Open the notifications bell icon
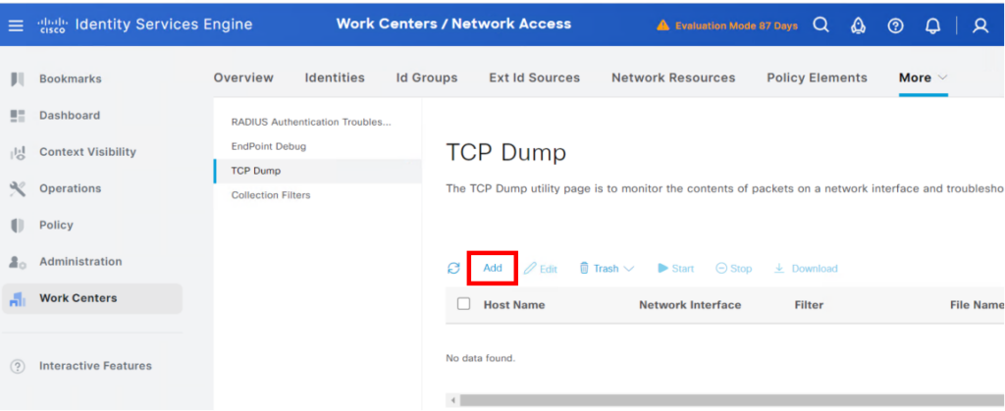1005x411 pixels. (x=932, y=26)
